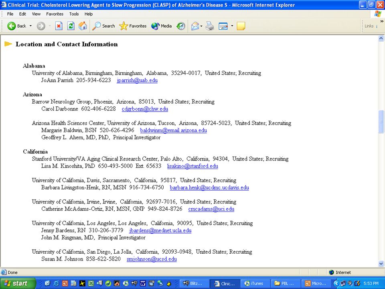This screenshot has width=385, height=289.
Task: Open the Back history dropdown arrow
Action: pos(31,26)
